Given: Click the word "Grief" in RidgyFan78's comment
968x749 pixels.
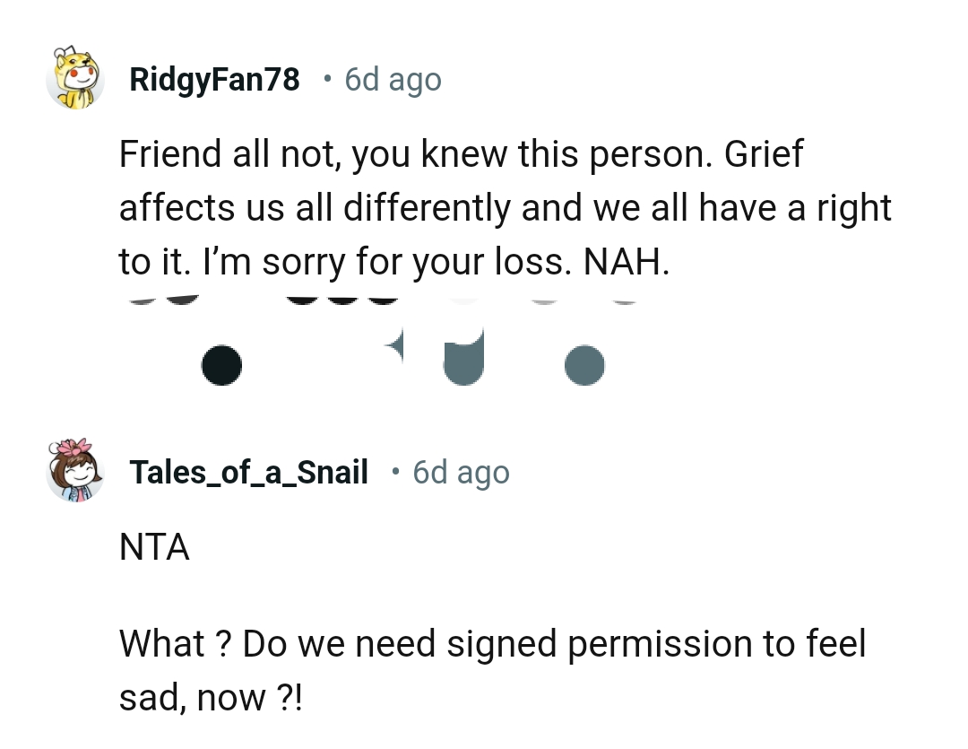Looking at the screenshot, I should (764, 155).
